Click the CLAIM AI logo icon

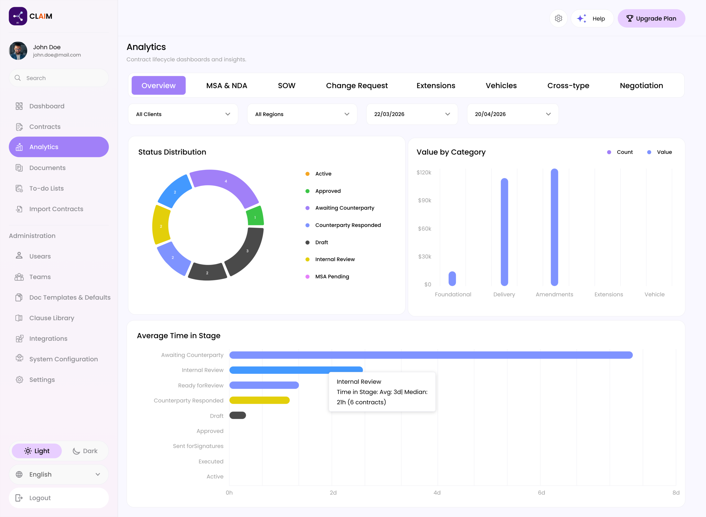click(x=18, y=16)
